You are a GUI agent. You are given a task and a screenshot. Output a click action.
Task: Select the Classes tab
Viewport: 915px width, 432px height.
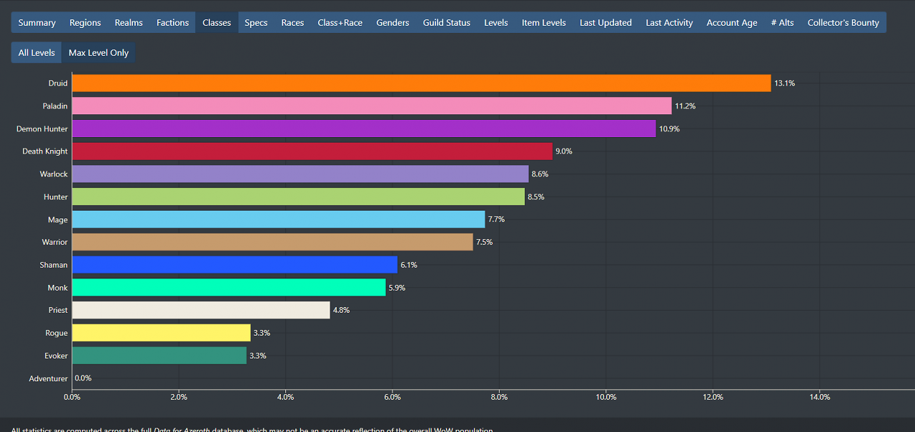[217, 22]
